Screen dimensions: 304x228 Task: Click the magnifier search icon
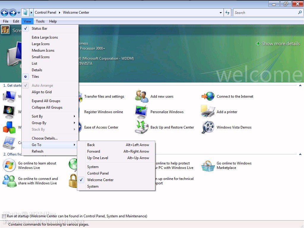tap(300, 12)
